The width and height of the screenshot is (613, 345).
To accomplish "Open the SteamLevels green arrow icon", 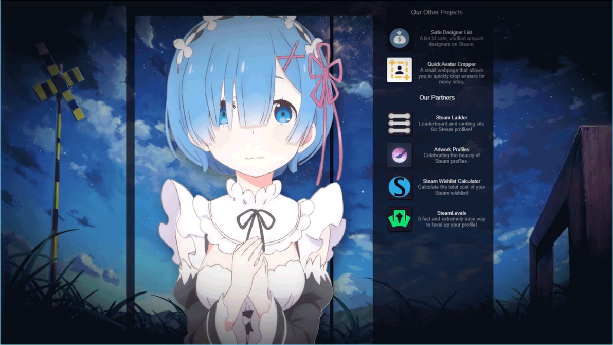I will click(400, 218).
